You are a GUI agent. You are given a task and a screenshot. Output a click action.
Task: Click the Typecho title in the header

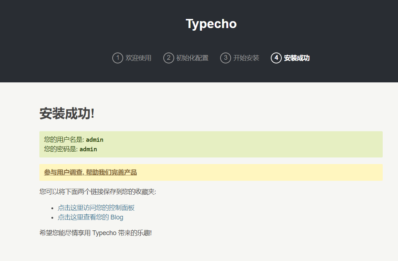211,24
